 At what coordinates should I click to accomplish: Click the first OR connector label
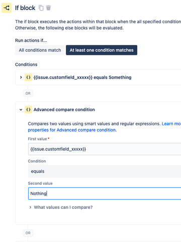tap(28, 93)
